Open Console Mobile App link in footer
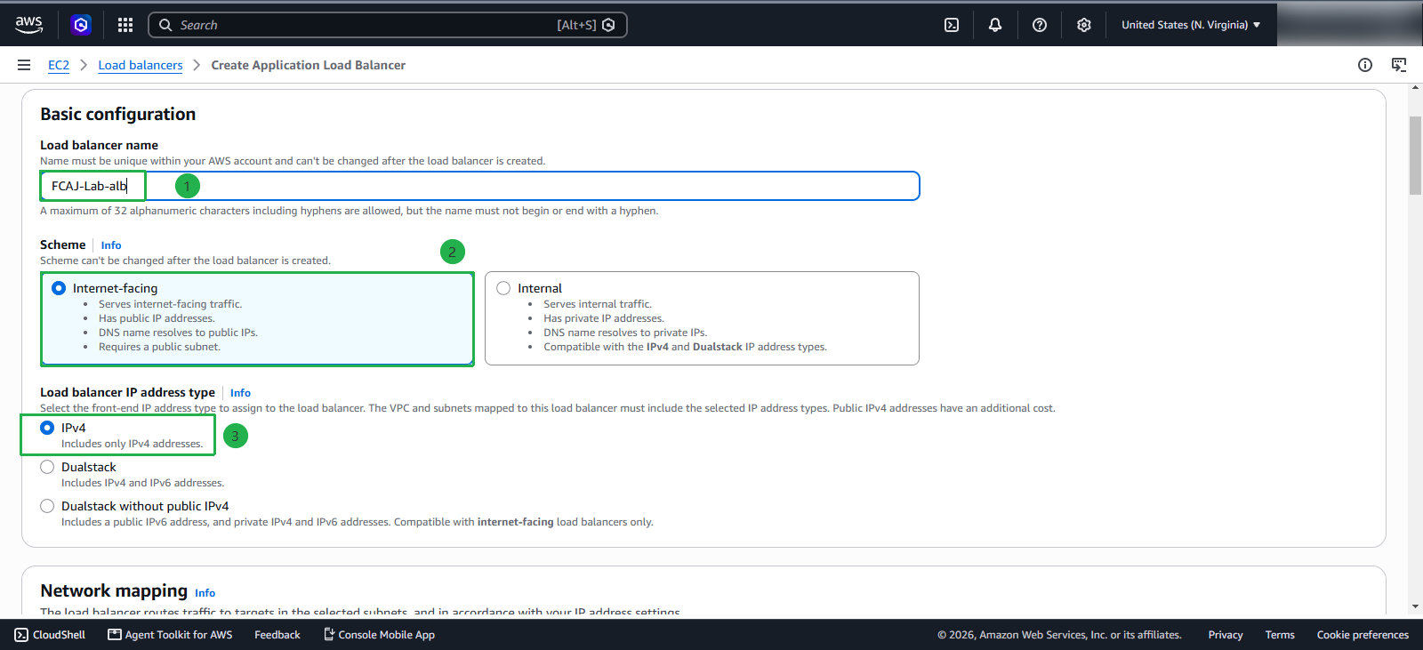Screen dimensions: 1423x650 (x=379, y=635)
